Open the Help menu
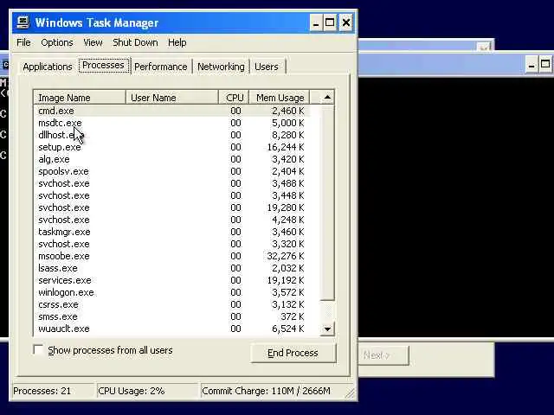554x415 pixels. [x=177, y=42]
